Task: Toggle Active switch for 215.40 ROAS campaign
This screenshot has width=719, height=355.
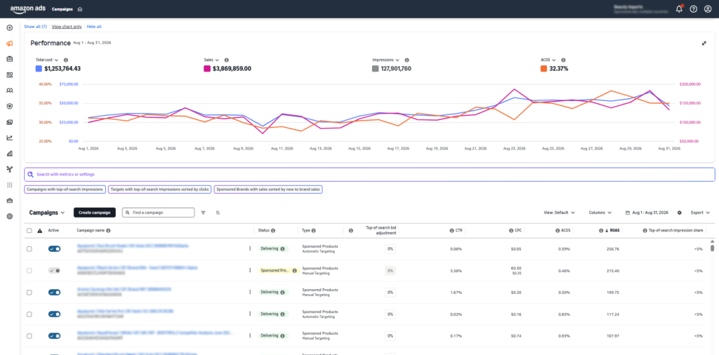Action: tap(54, 270)
